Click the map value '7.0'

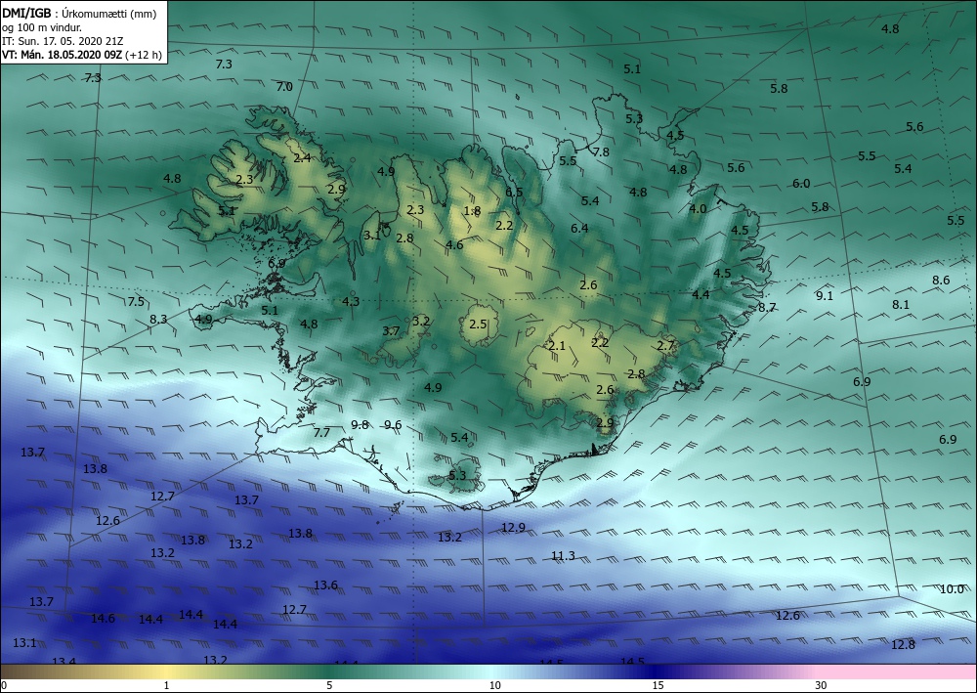284,87
